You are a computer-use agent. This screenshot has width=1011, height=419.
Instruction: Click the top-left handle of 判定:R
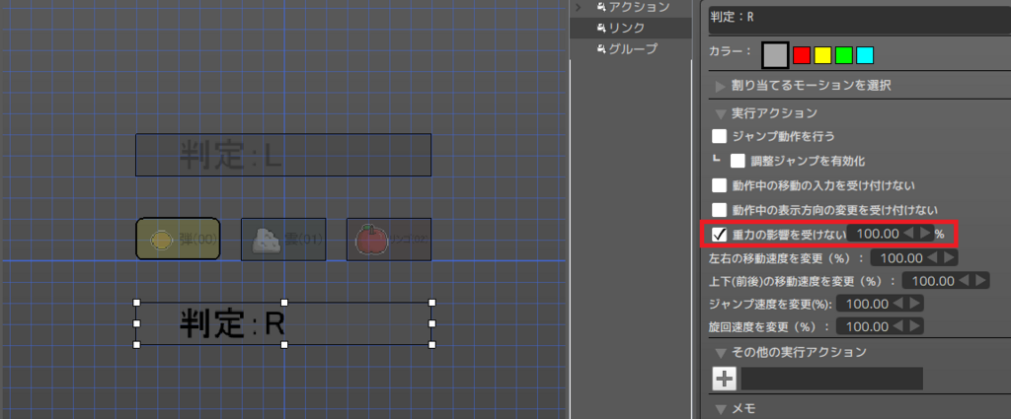[136, 302]
